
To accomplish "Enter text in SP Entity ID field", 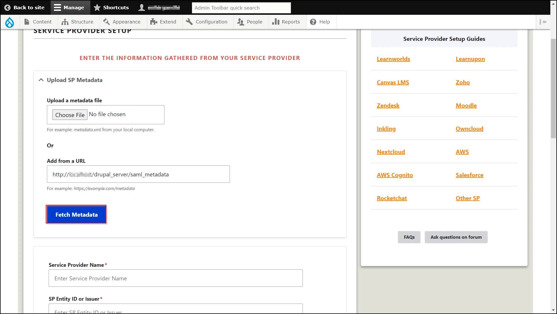I will [176, 310].
